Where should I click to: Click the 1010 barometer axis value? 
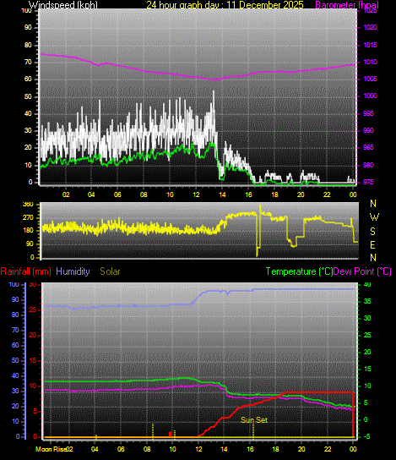(370, 63)
